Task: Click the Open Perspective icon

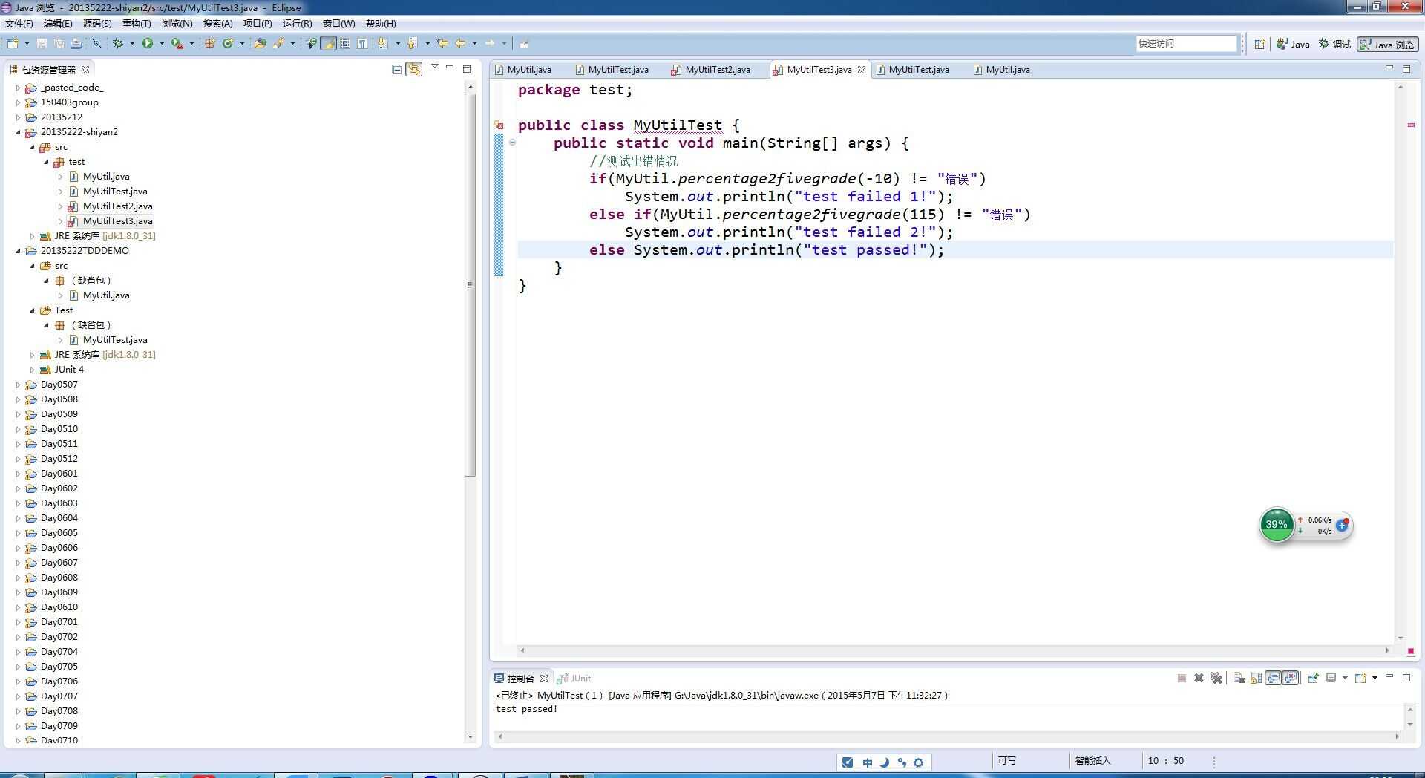Action: pyautogui.click(x=1259, y=44)
